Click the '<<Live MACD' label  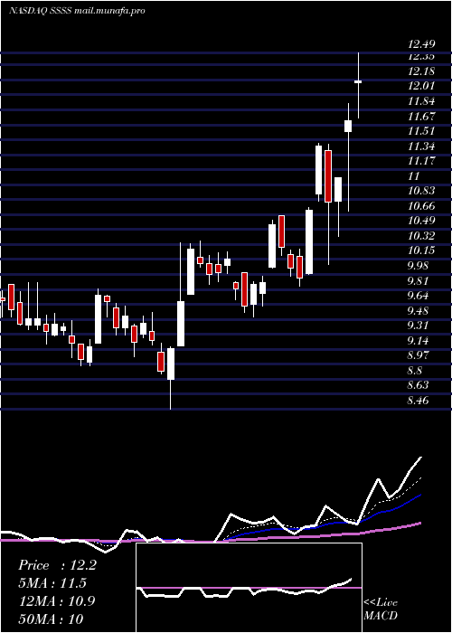pyautogui.click(x=381, y=609)
